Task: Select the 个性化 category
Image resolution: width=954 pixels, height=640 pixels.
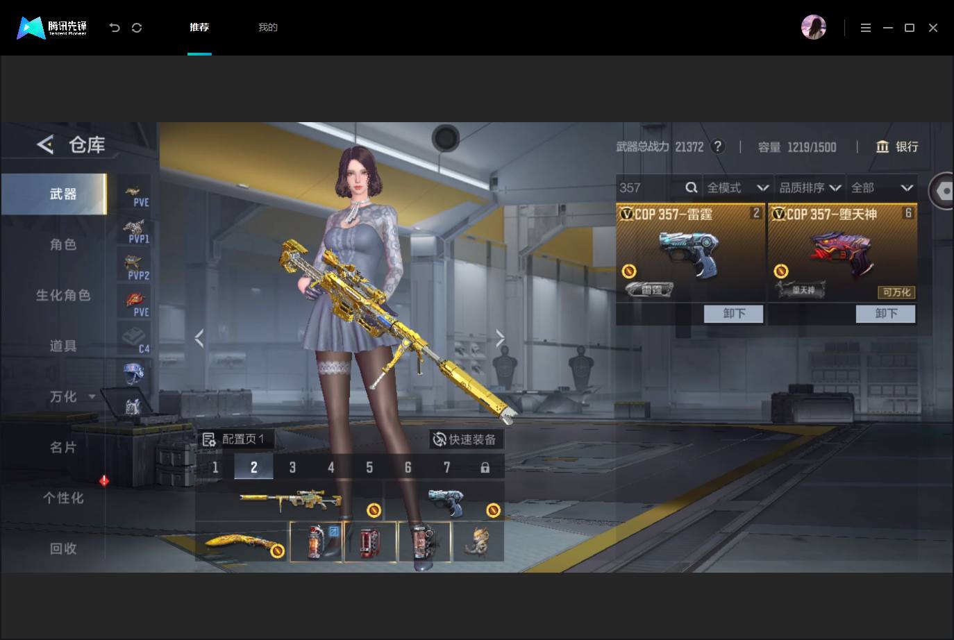Action: coord(62,498)
